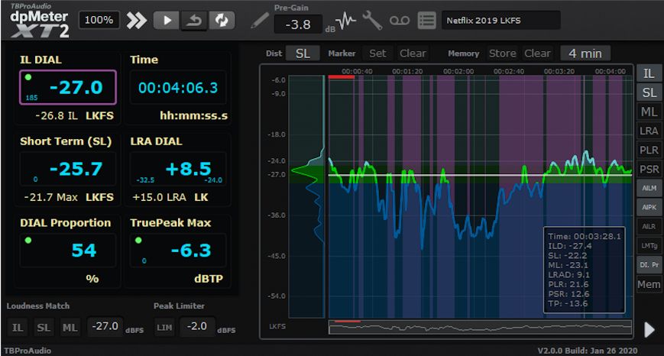Click the Loudness Match ML button
The image size is (664, 356).
(70, 327)
